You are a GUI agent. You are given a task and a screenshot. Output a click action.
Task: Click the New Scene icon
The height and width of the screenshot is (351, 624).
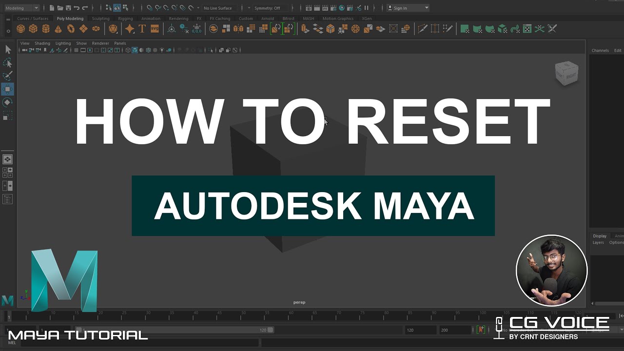click(52, 8)
